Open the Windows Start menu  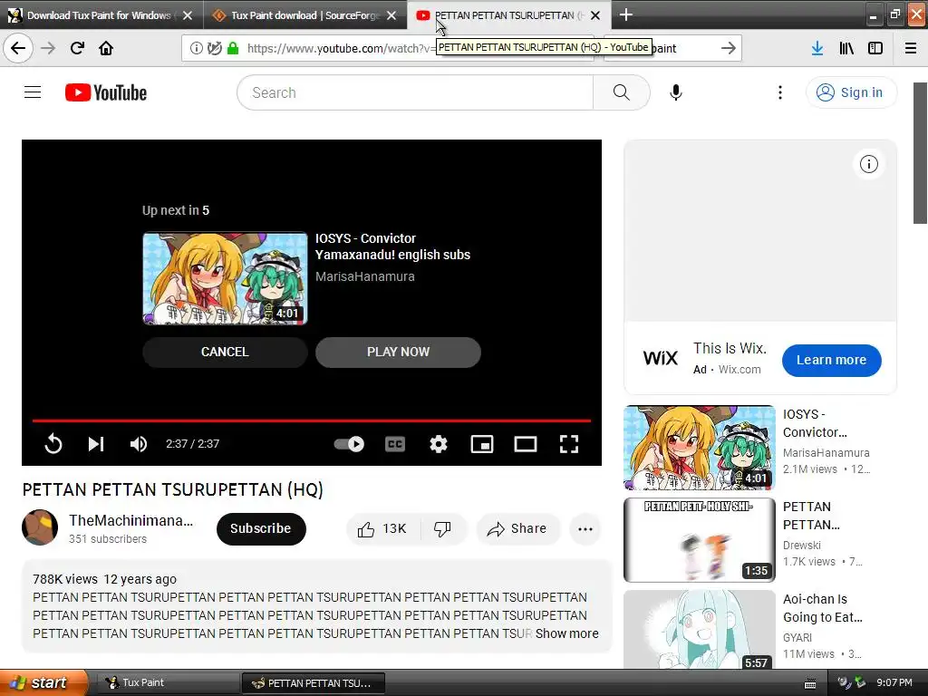point(43,682)
